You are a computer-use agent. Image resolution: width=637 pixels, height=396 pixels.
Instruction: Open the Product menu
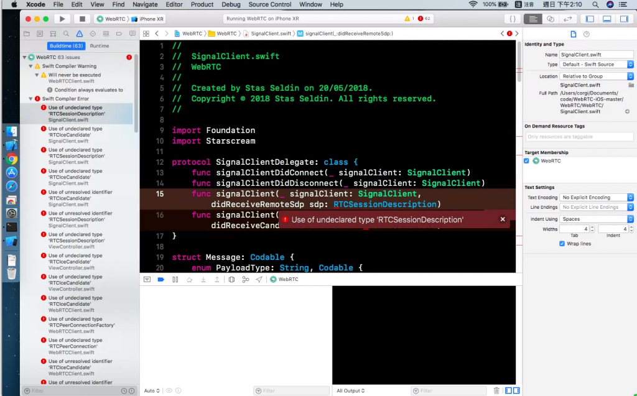[x=202, y=4]
